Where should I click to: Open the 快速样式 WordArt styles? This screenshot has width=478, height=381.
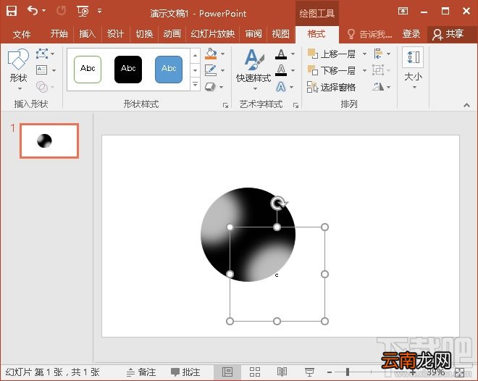point(253,70)
